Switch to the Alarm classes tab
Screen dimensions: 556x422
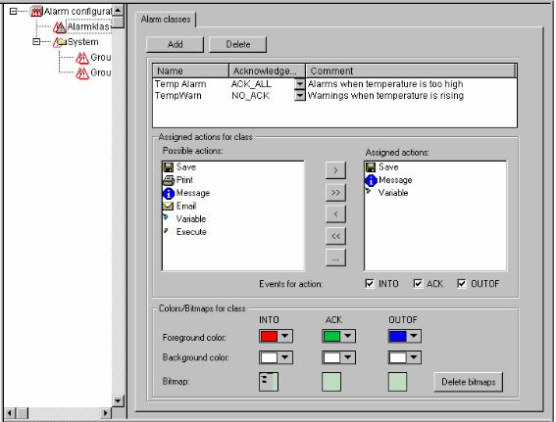166,20
